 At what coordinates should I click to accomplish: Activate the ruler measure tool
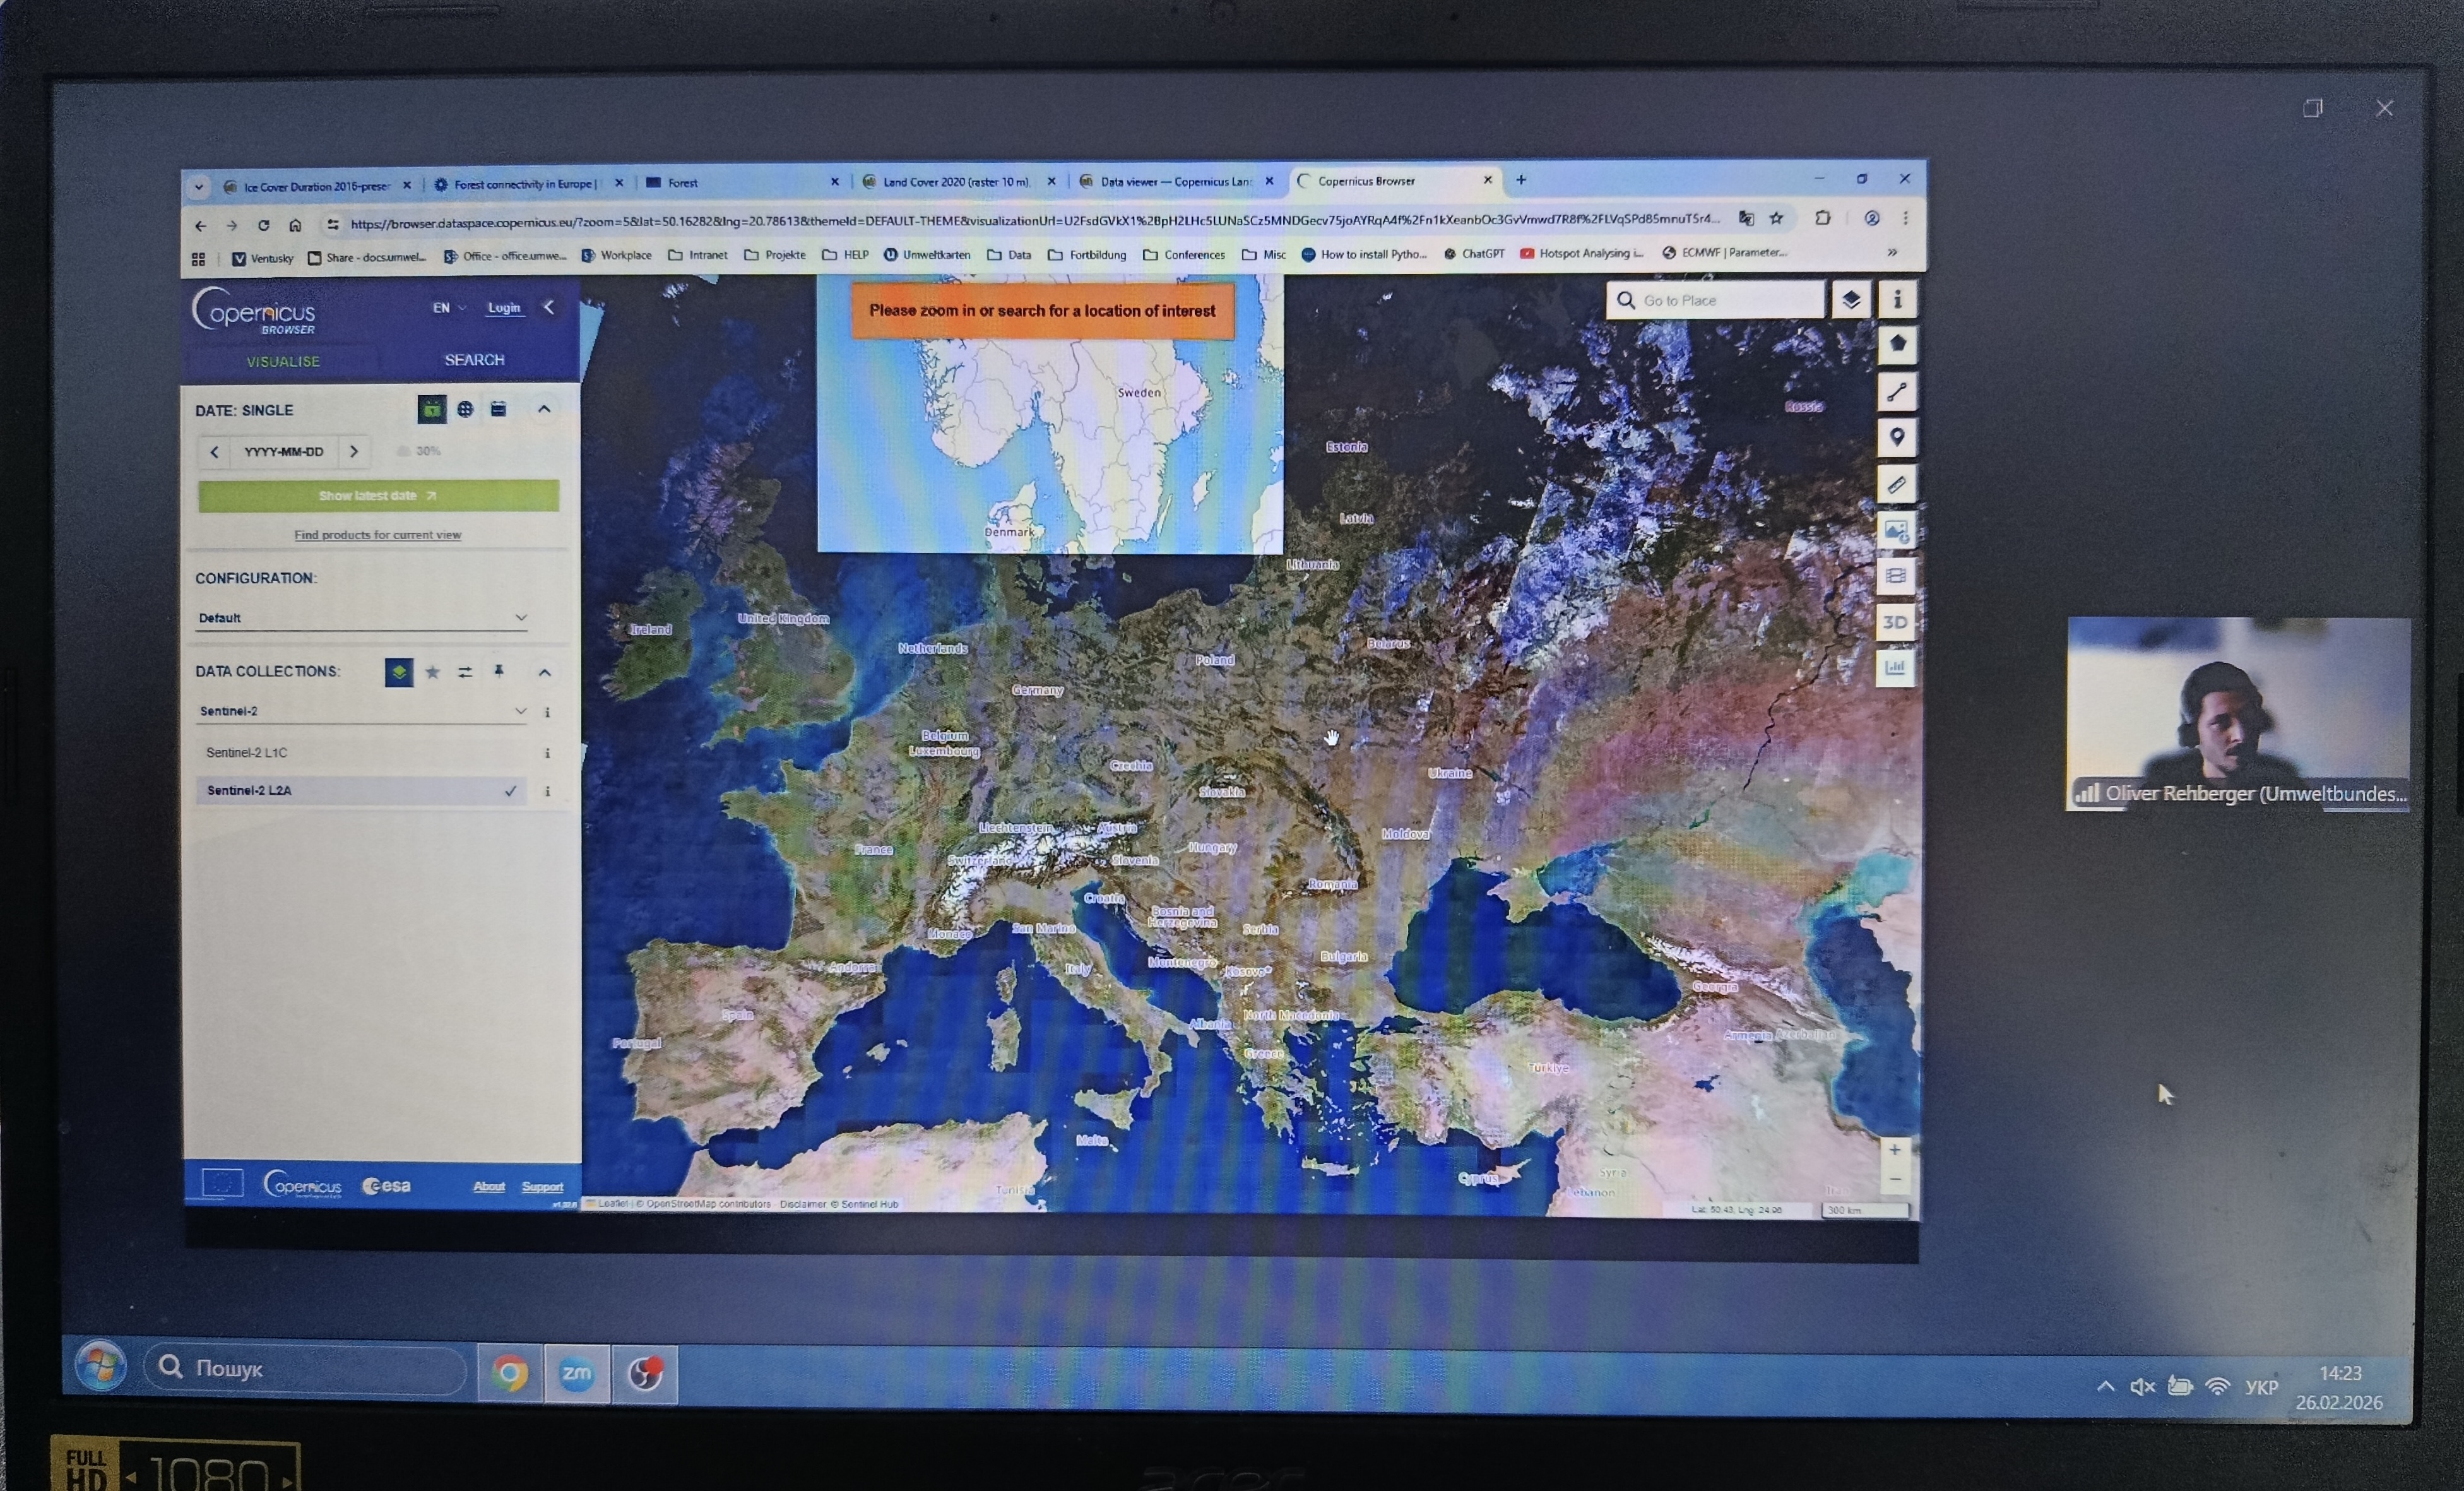[x=1896, y=485]
